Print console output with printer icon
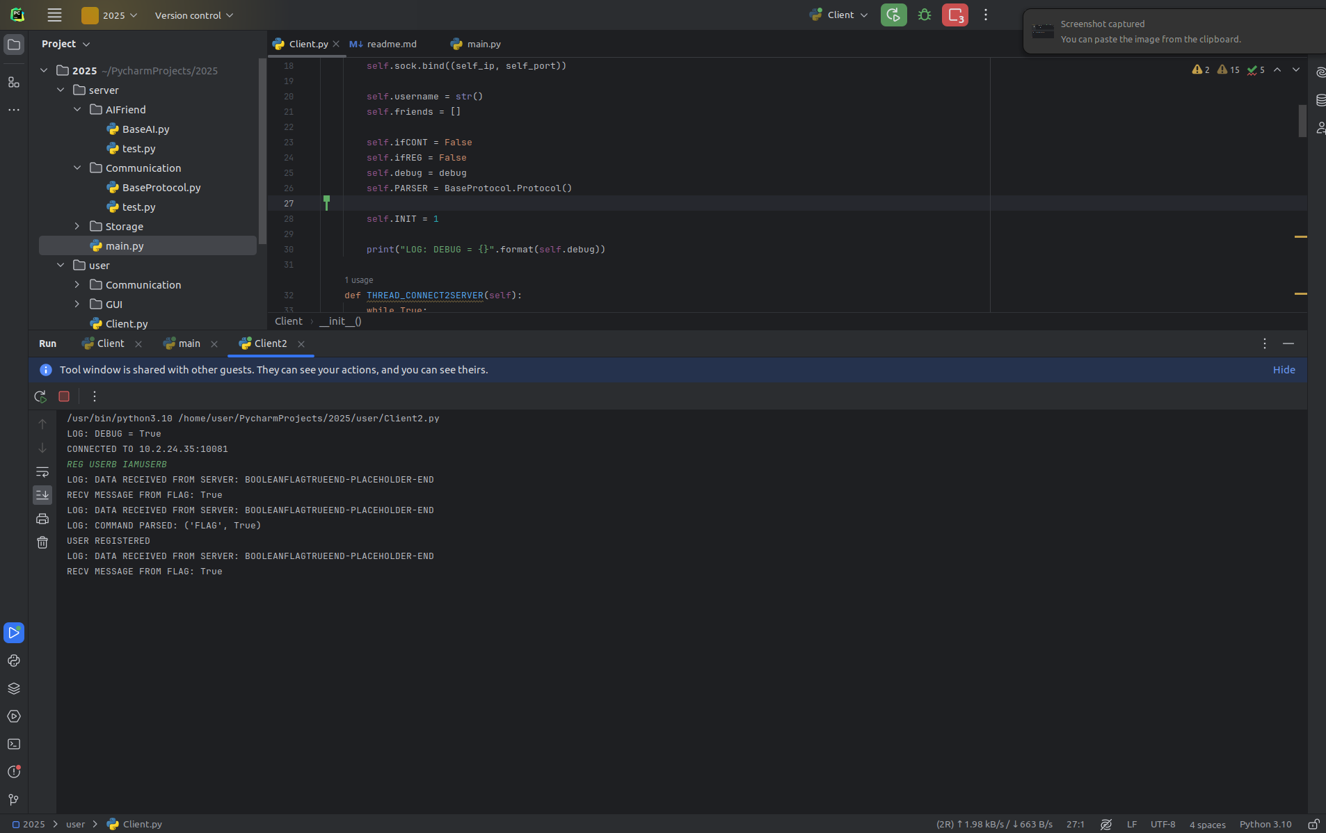 pos(42,519)
